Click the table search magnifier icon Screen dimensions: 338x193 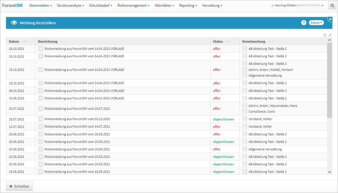(x=325, y=35)
